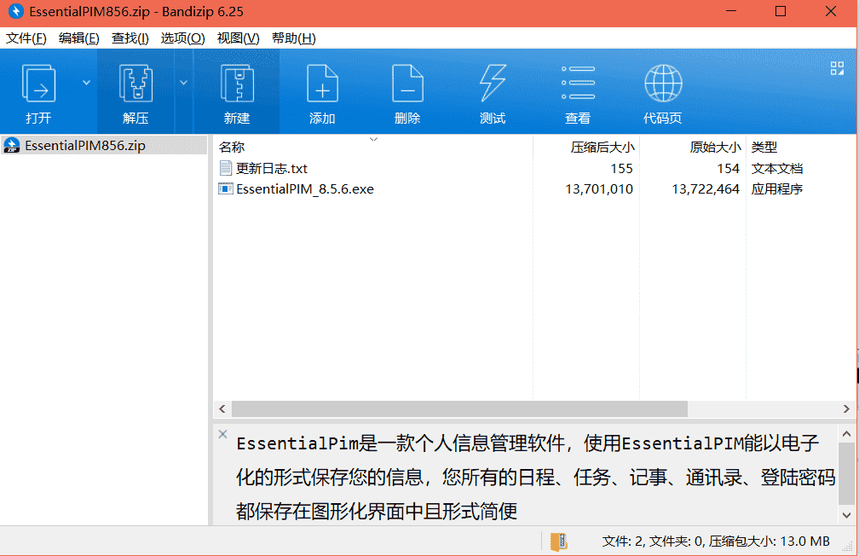Click the Code page (代码页) globe icon
Screen dimensions: 859x556
[663, 84]
